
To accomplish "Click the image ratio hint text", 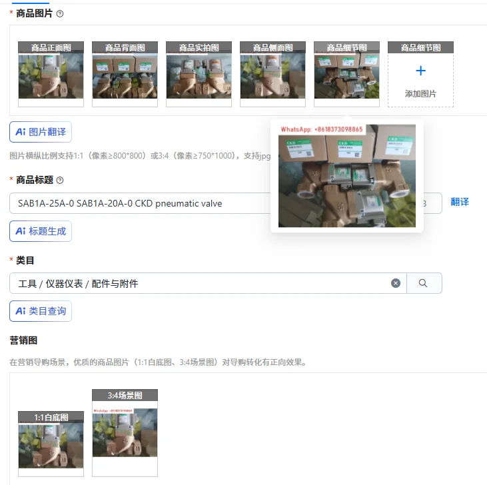I will click(x=140, y=156).
